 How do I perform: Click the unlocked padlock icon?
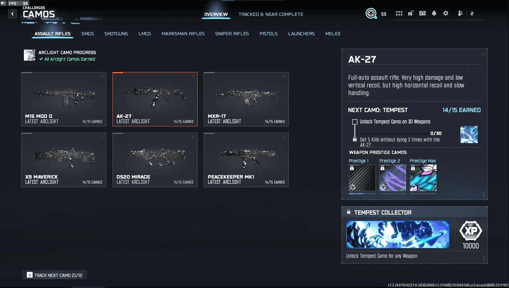[411, 13]
